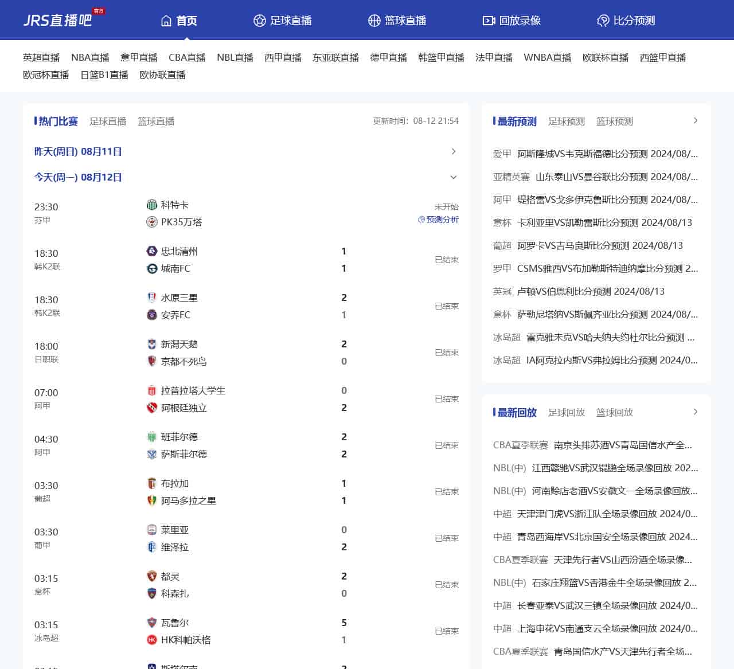Click the prediction icon beside 比分预测

603,21
